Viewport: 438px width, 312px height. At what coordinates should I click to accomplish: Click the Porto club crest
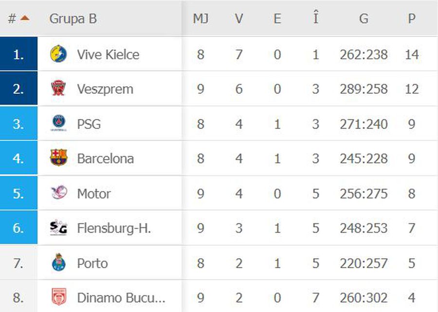tap(59, 262)
